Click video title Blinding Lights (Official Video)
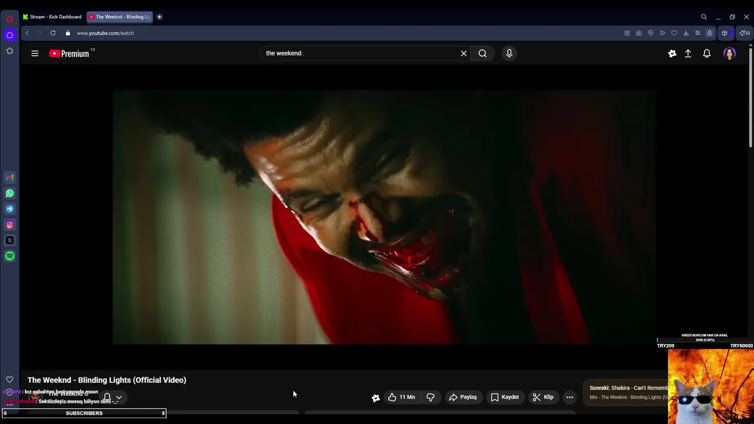 pyautogui.click(x=107, y=380)
